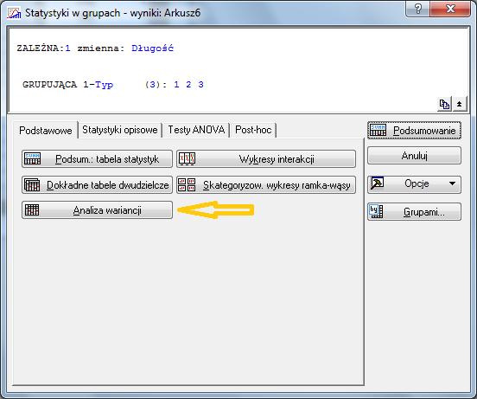477x399 pixels.
Task: Run Analiza wariancji
Action: coord(97,209)
